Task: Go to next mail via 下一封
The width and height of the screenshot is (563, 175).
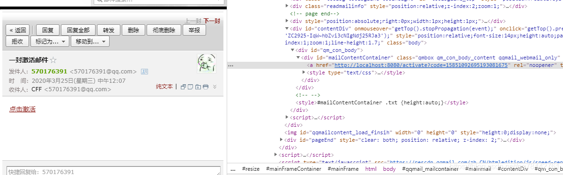Action: [x=212, y=21]
